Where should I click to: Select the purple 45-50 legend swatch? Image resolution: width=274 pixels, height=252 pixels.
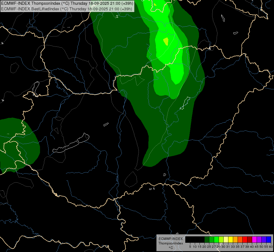[259, 239]
